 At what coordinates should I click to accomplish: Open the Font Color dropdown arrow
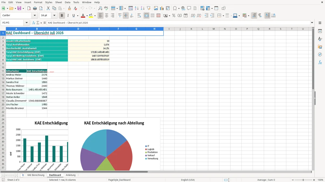(87, 16)
